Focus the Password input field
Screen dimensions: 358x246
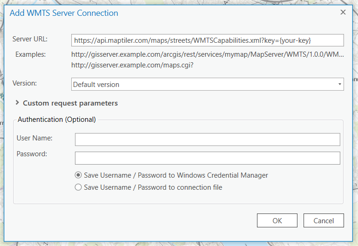point(208,158)
